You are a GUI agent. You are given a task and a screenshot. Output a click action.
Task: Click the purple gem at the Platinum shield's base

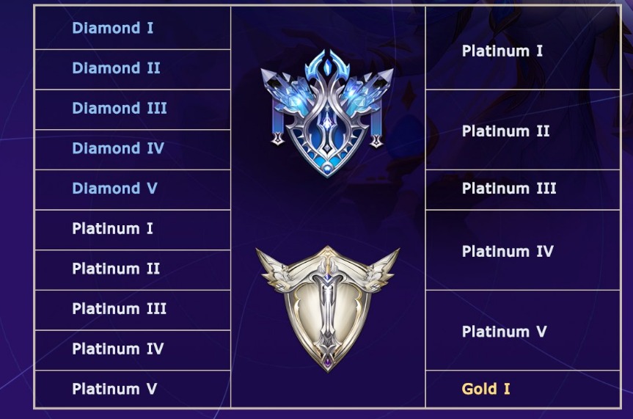click(x=327, y=361)
